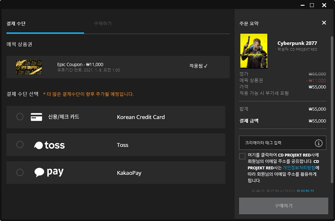This screenshot has height=221, width=335.
Task: Check the share email with CD PROJEKT RED box
Action: pyautogui.click(x=242, y=156)
